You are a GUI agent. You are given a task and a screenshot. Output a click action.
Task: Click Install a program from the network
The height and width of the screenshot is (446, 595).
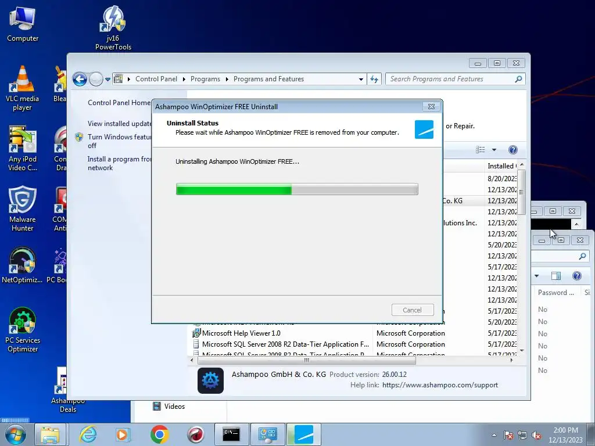(119, 163)
